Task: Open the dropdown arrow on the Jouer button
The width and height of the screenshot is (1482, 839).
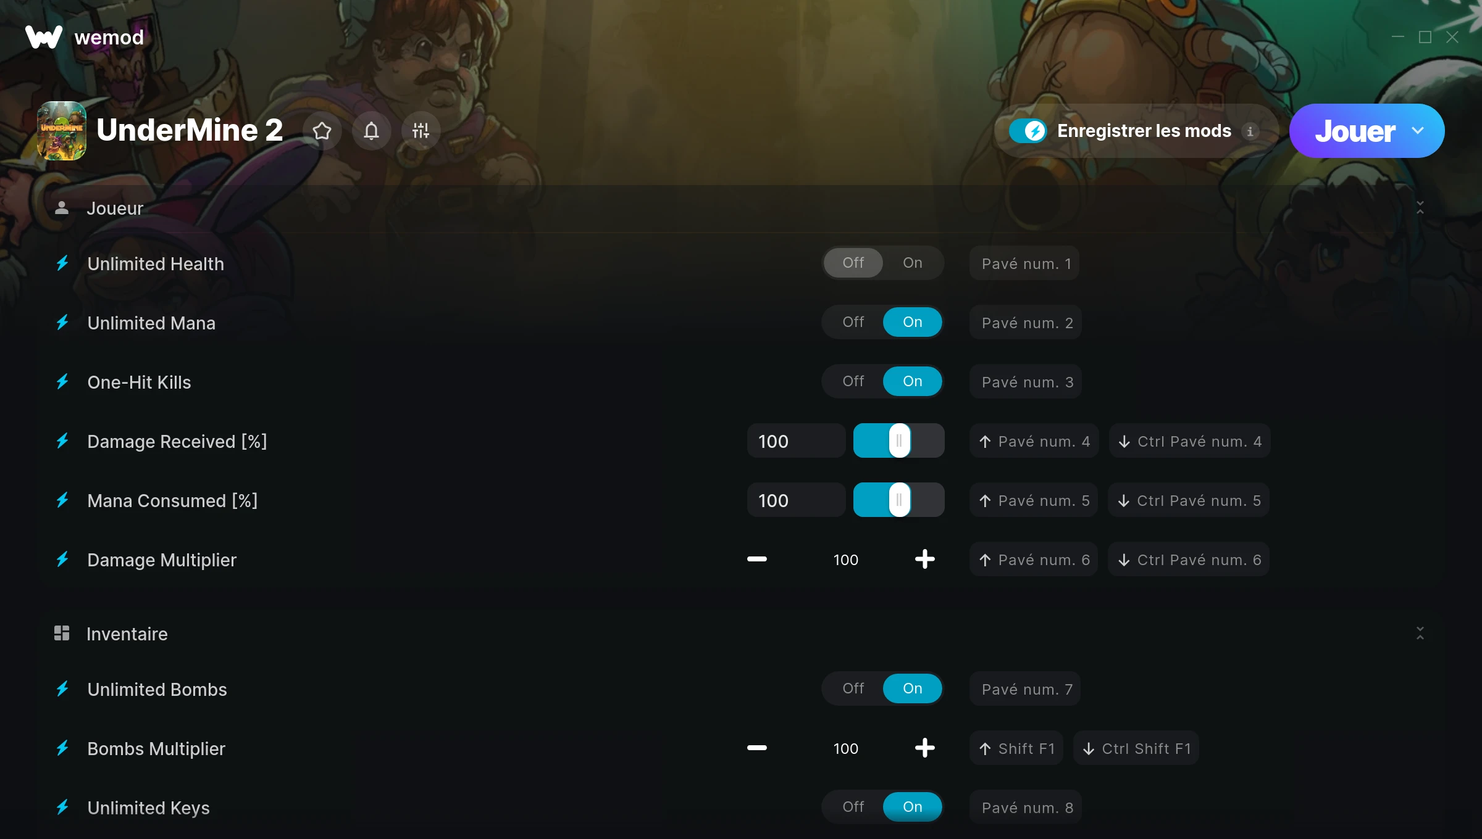Action: (1418, 131)
